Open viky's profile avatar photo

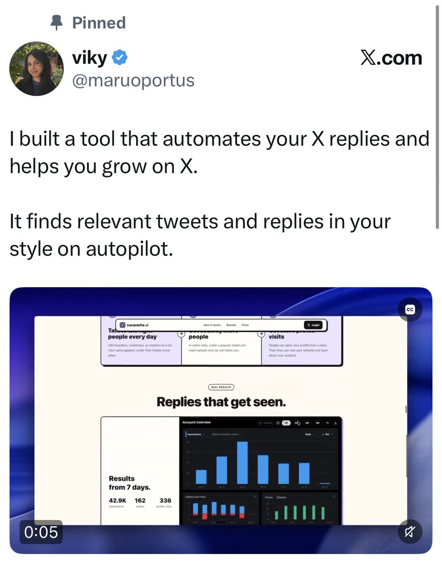tap(36, 68)
